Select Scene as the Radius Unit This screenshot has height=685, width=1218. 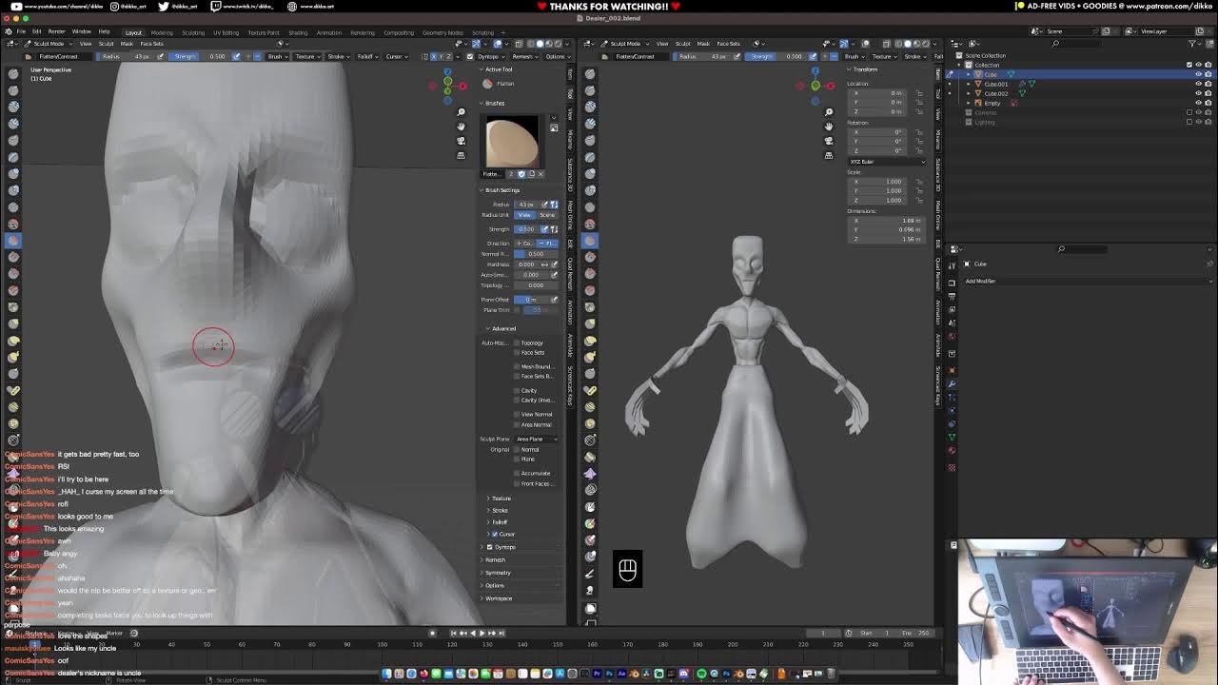pyautogui.click(x=547, y=215)
